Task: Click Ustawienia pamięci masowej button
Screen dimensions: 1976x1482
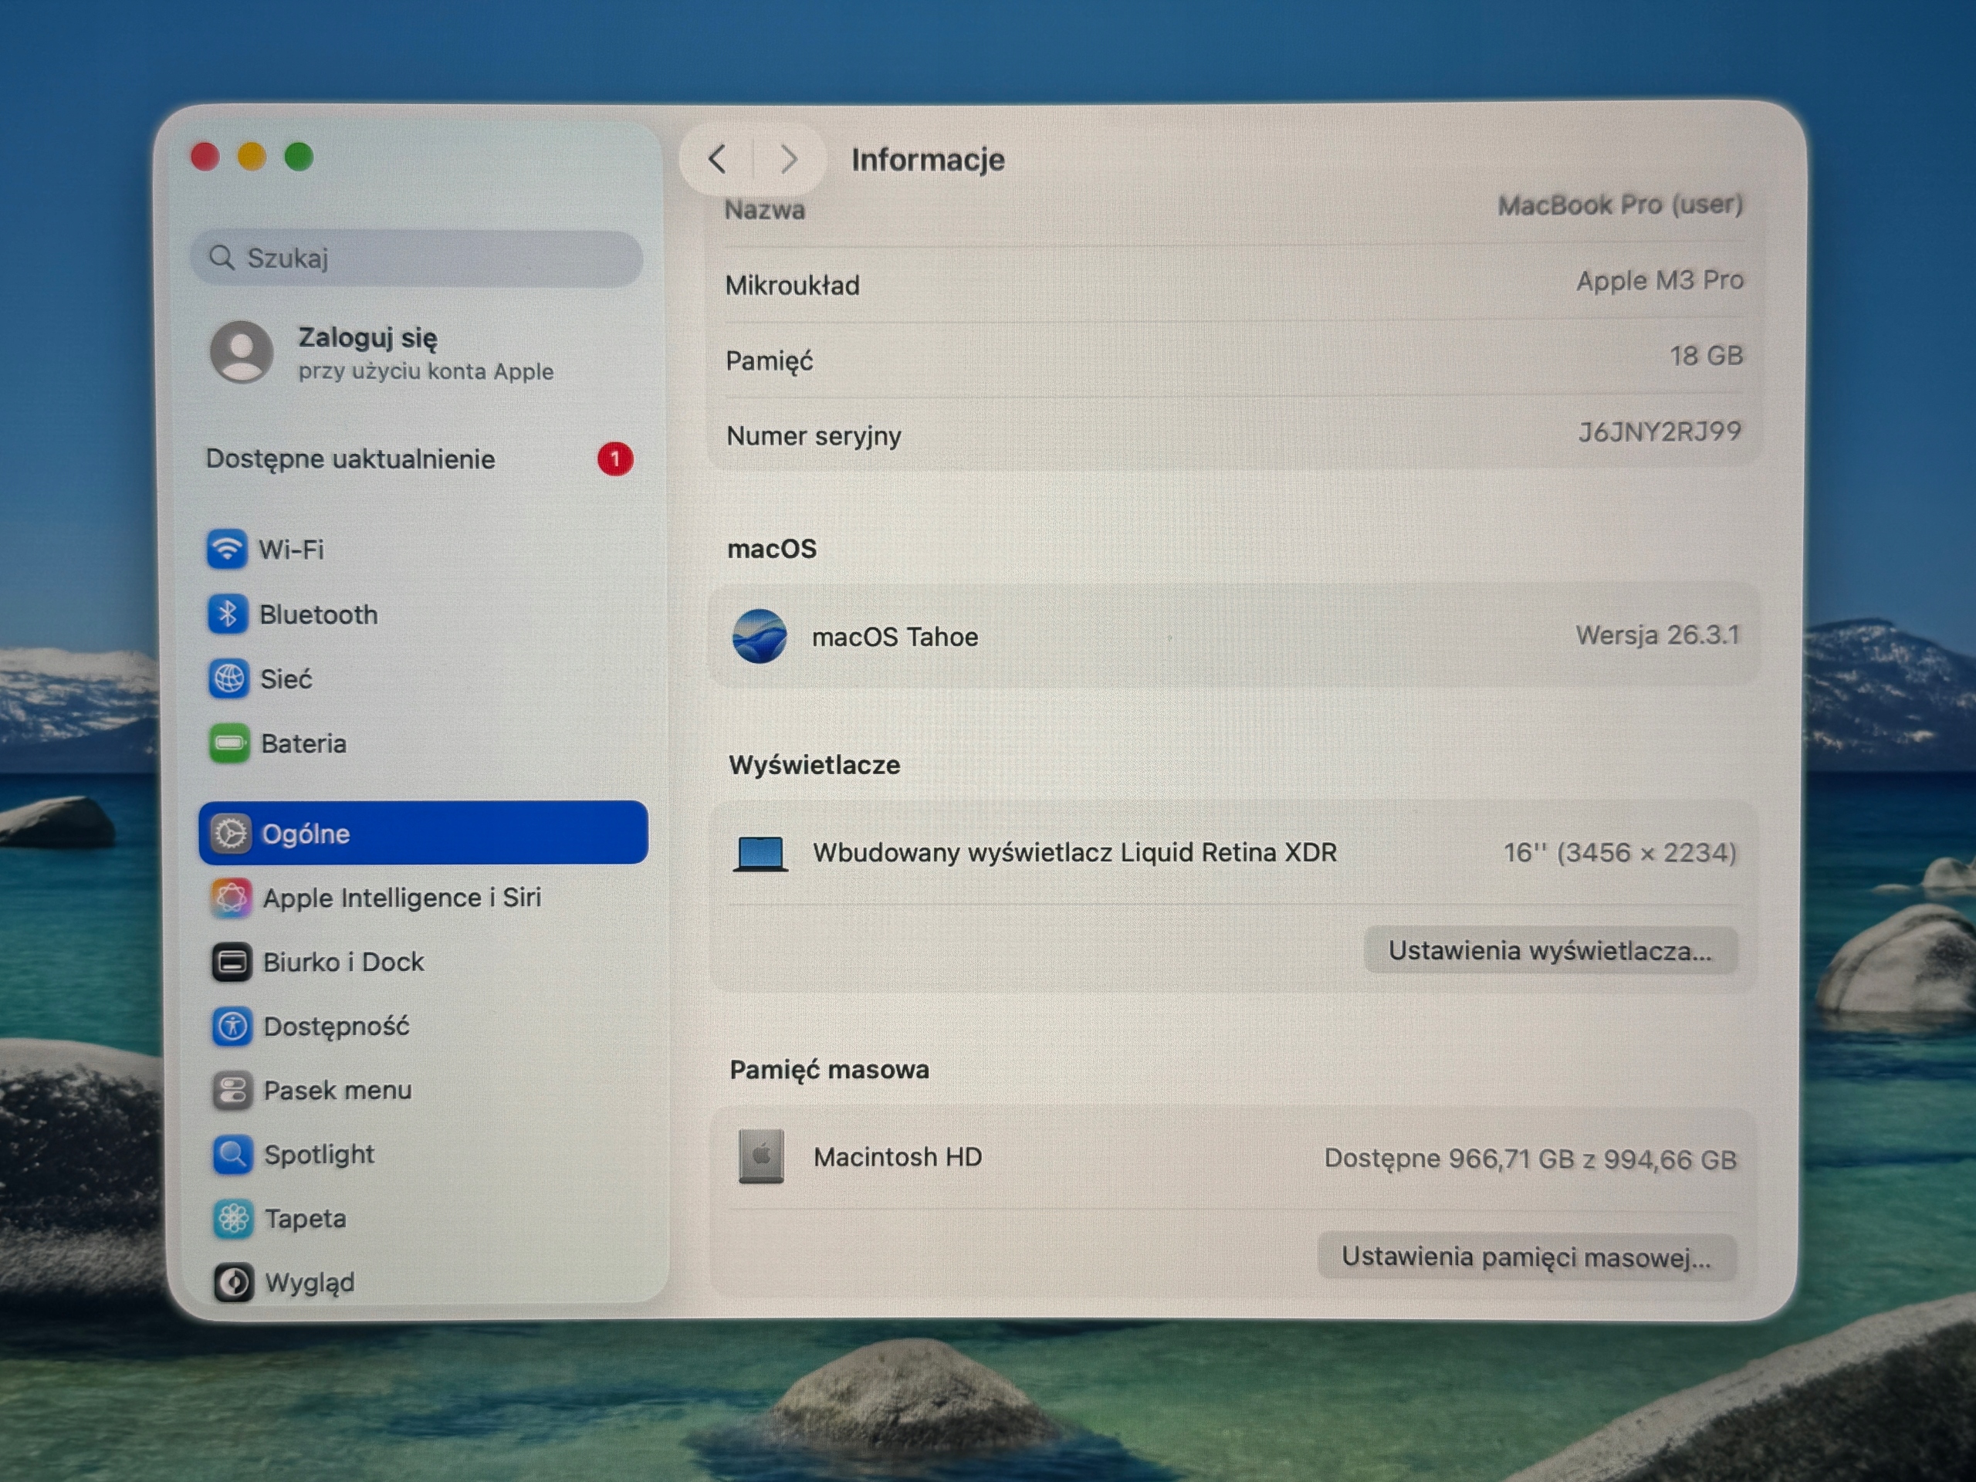Action: pyautogui.click(x=1527, y=1257)
